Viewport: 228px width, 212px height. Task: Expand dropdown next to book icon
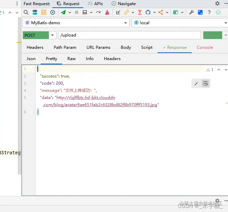coord(182,13)
